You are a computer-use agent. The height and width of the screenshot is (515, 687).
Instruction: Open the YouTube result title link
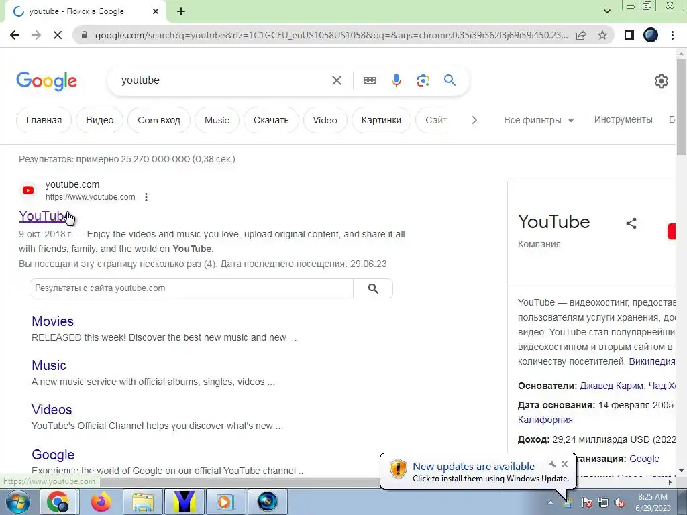pyautogui.click(x=44, y=216)
